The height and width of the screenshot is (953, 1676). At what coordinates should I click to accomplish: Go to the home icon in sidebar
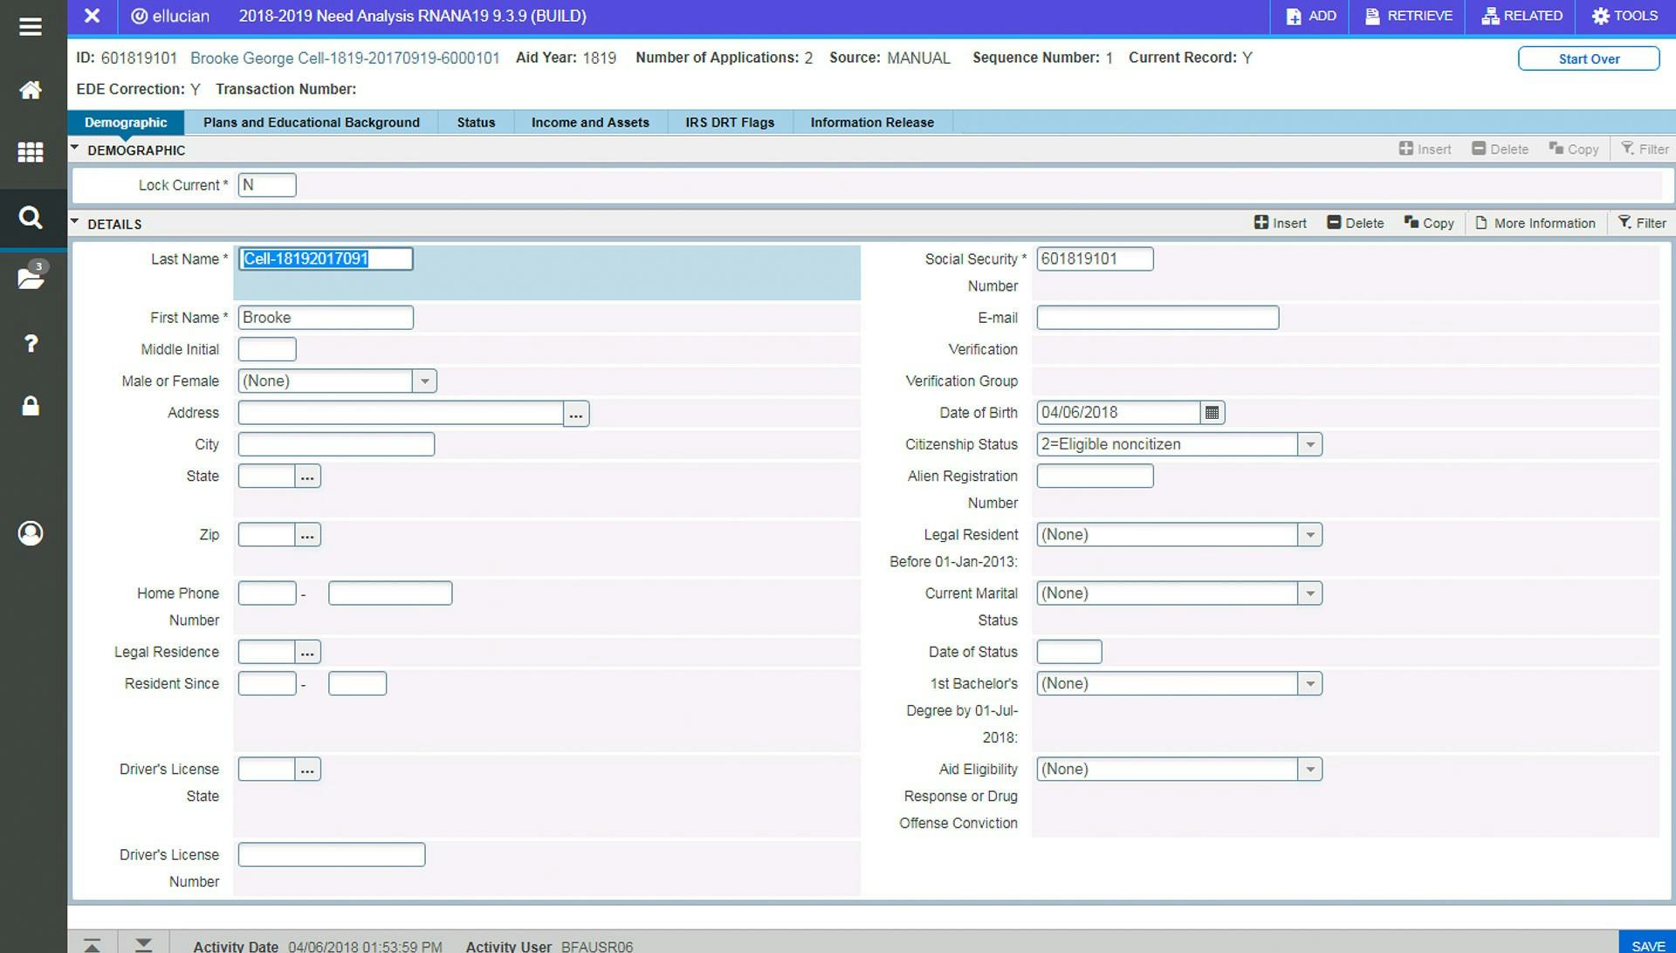(31, 90)
